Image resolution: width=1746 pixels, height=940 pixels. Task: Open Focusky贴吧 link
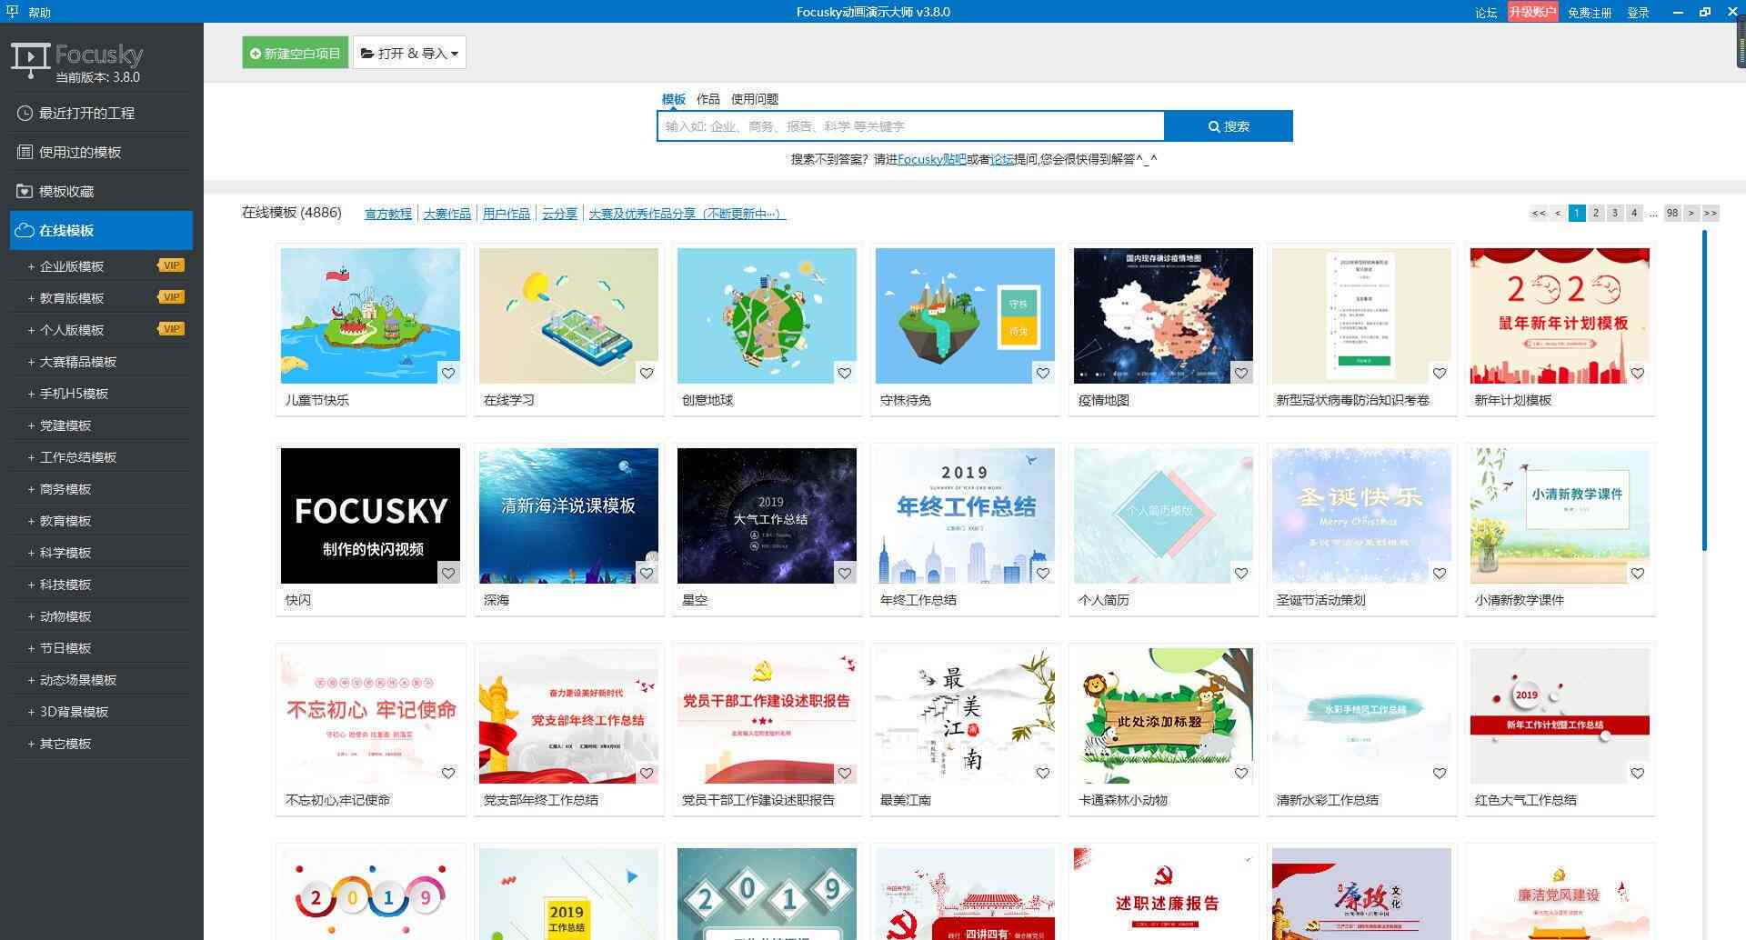pos(932,159)
